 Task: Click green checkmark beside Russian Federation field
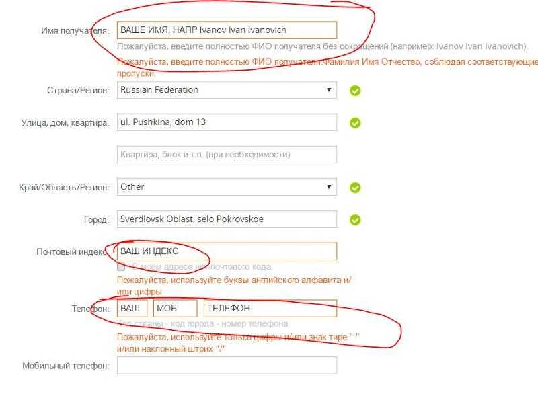pyautogui.click(x=355, y=91)
